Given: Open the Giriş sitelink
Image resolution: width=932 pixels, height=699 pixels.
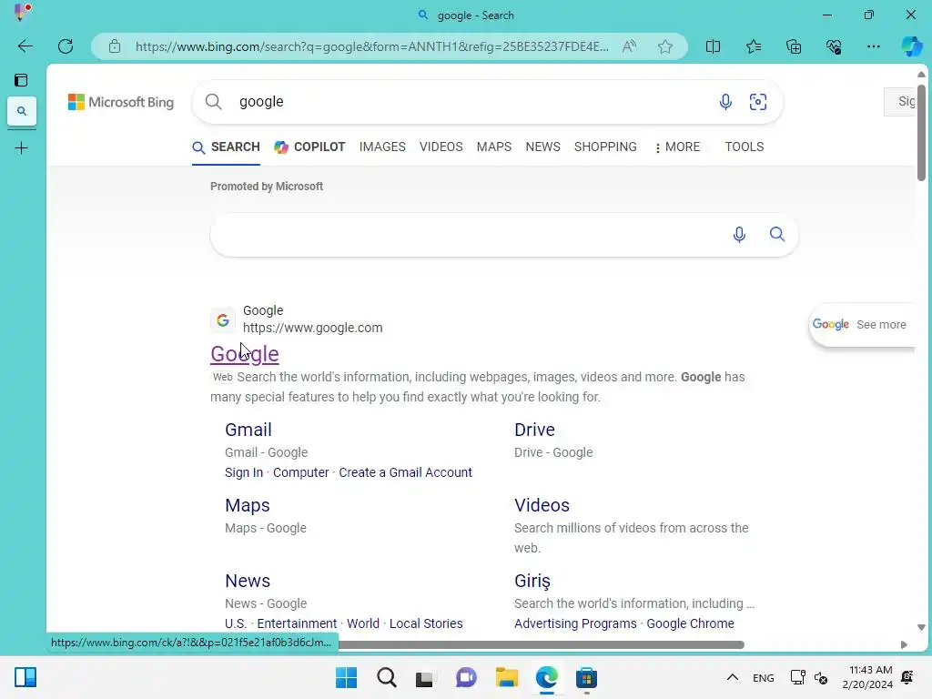Looking at the screenshot, I should tap(532, 581).
